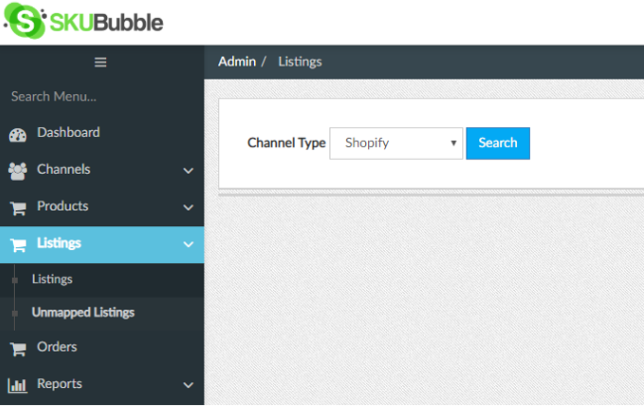Expand the Products submenu chevron
The width and height of the screenshot is (644, 406).
[x=188, y=207]
